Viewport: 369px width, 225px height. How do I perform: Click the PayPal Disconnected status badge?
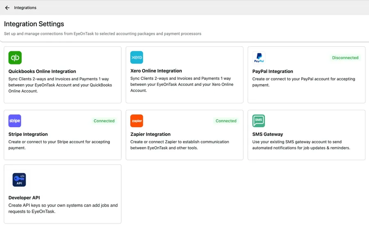345,58
